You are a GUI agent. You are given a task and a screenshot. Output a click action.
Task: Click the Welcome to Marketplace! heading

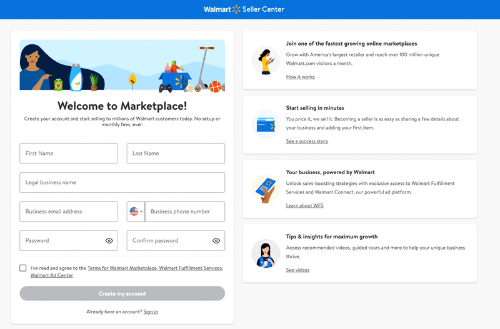pos(122,106)
